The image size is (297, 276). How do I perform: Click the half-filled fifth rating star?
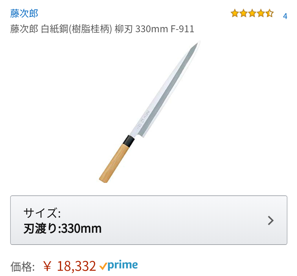point(269,13)
